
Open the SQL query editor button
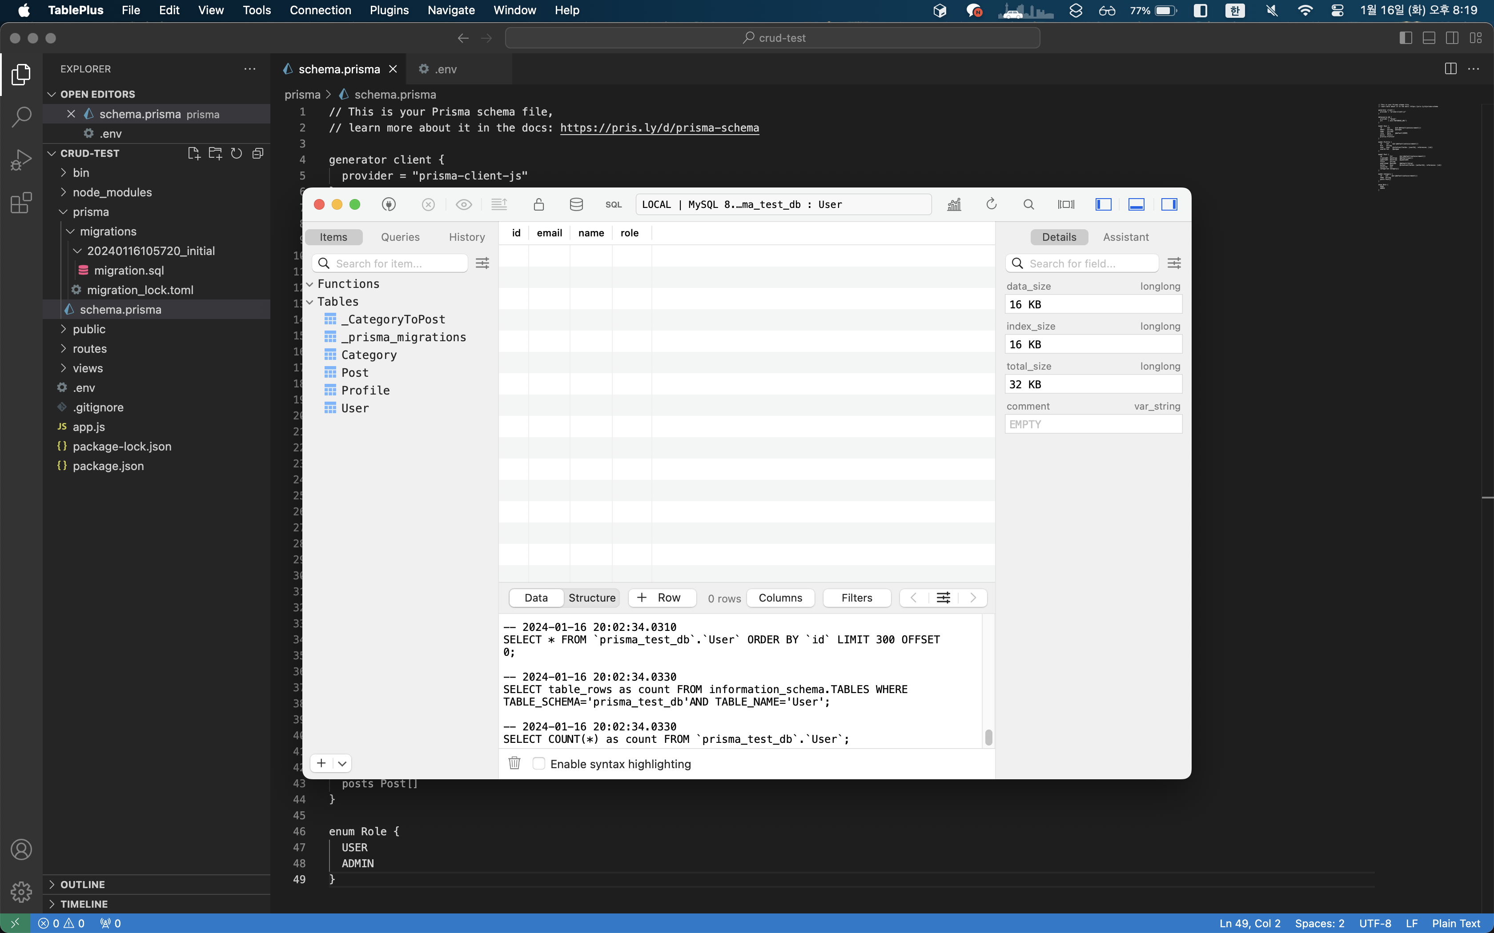point(613,205)
